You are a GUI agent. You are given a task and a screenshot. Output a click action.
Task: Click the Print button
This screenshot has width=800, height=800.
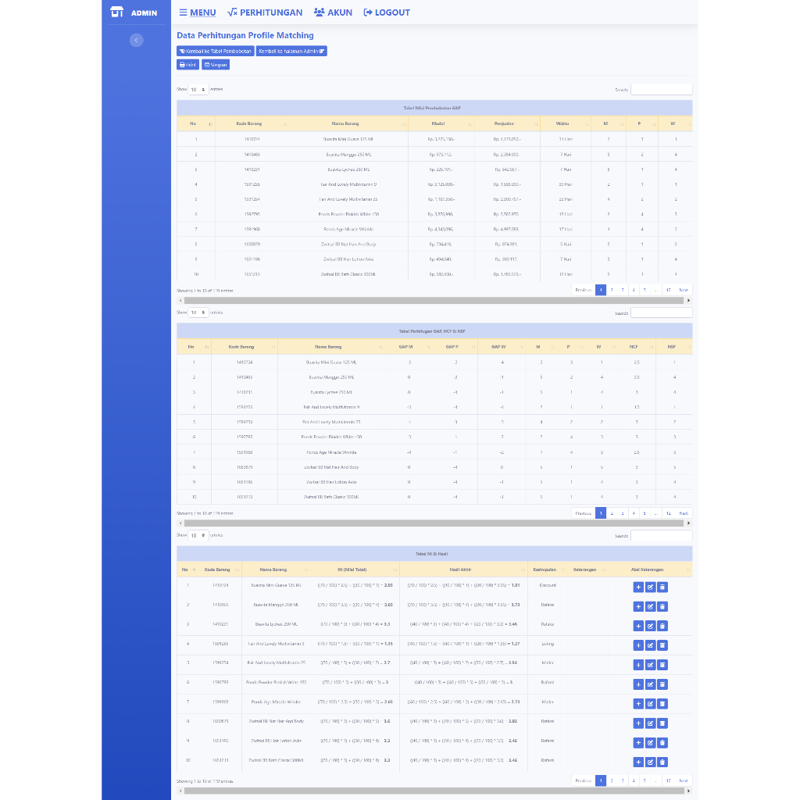(187, 65)
